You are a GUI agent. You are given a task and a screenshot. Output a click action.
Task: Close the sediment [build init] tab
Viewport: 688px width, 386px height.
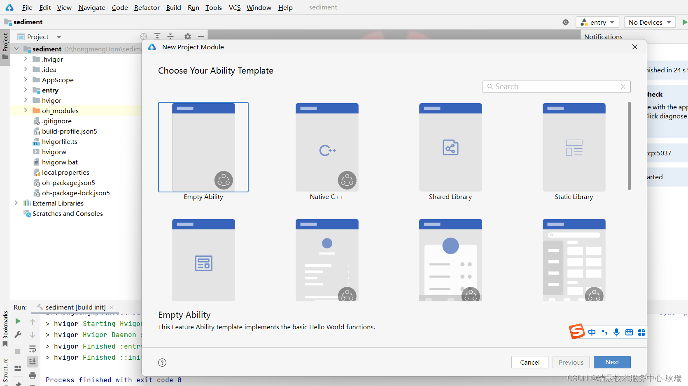[112, 307]
